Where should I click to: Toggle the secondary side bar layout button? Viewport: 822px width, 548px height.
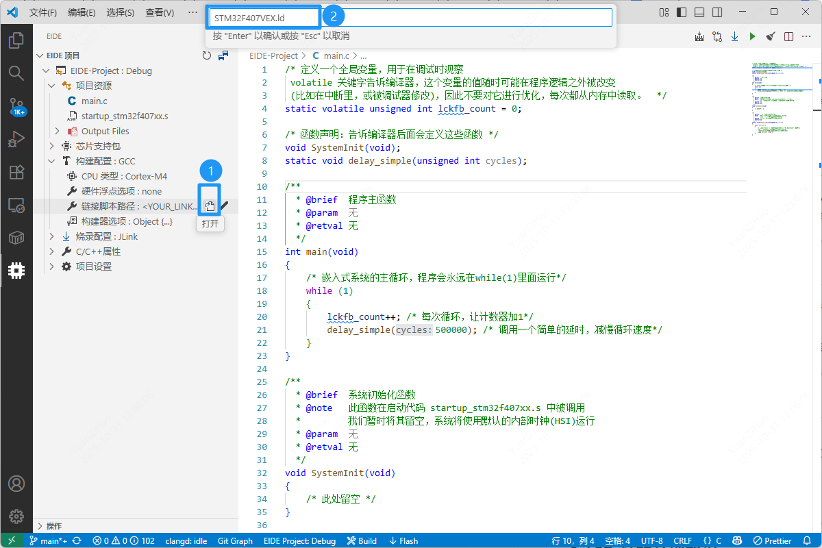[717, 12]
